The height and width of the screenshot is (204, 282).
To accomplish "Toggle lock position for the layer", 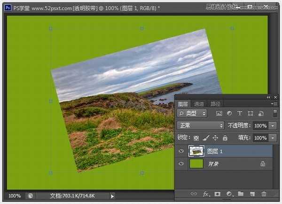I will click(x=215, y=138).
